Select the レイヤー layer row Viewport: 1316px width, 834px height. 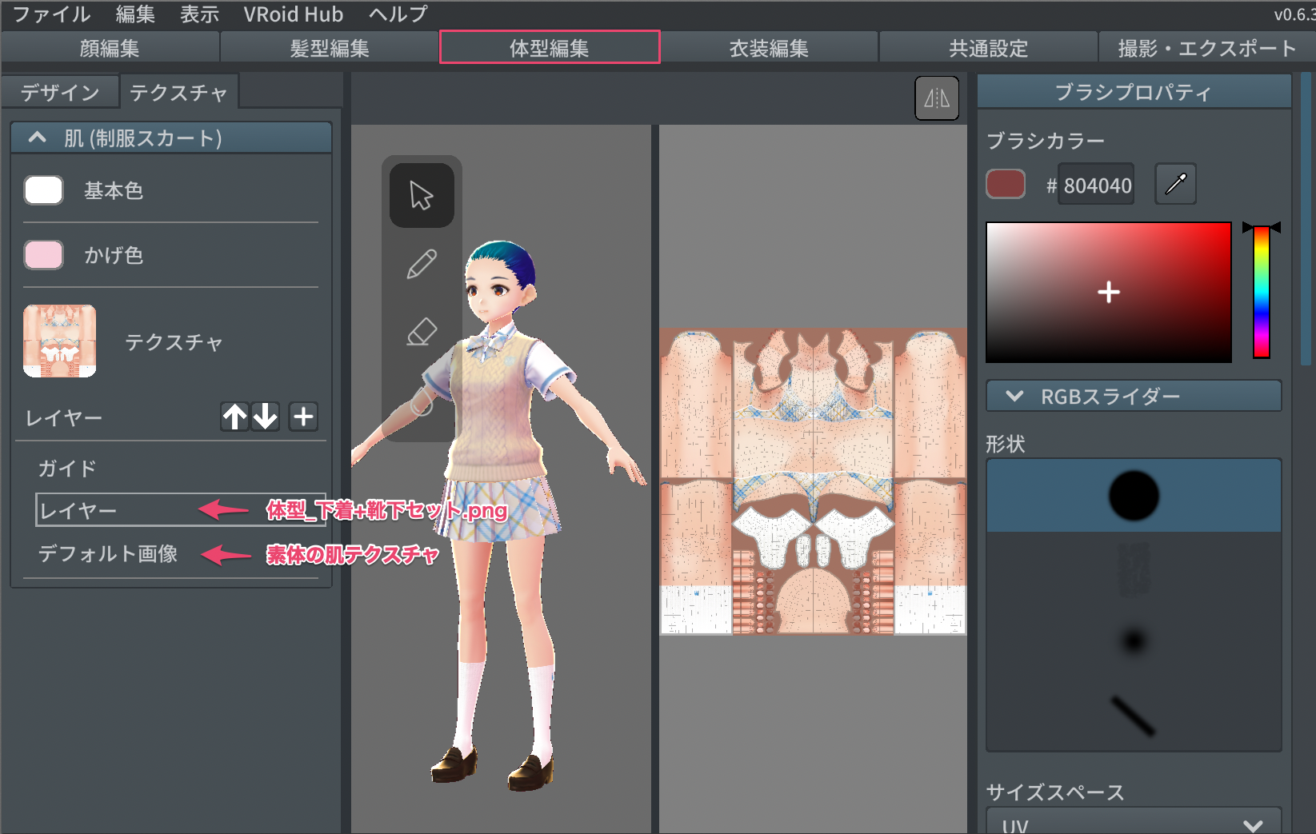pyautogui.click(x=181, y=509)
